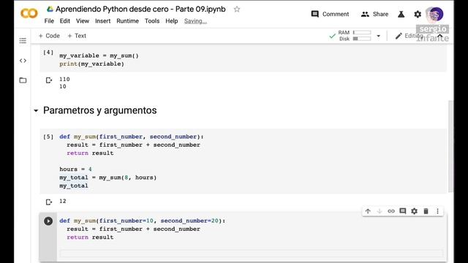
Task: Click the Parametros y argumentos heading
Action: 100,110
